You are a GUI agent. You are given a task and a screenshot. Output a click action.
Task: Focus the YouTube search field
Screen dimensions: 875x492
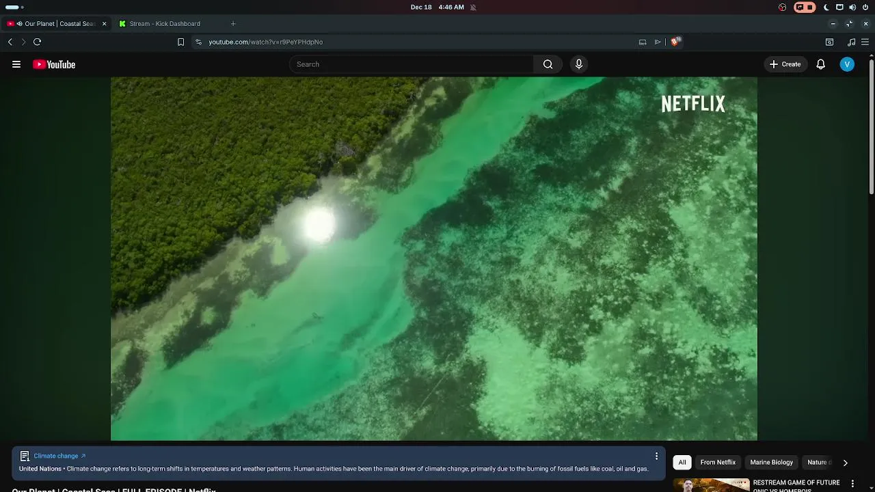[x=412, y=64]
